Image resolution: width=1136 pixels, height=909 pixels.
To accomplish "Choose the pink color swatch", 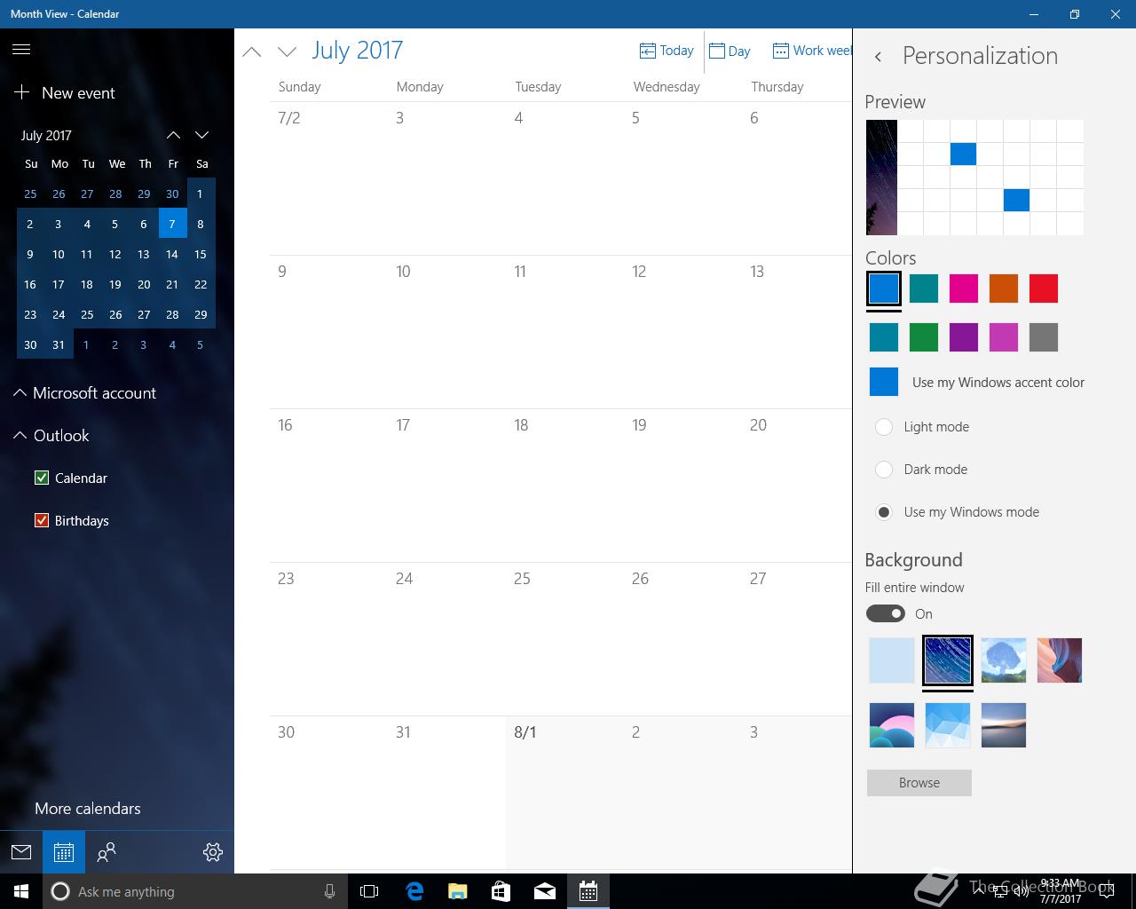I will pyautogui.click(x=964, y=289).
